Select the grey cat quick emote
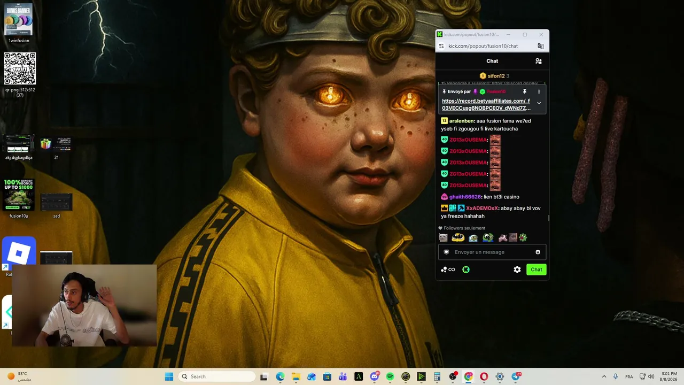 point(443,238)
